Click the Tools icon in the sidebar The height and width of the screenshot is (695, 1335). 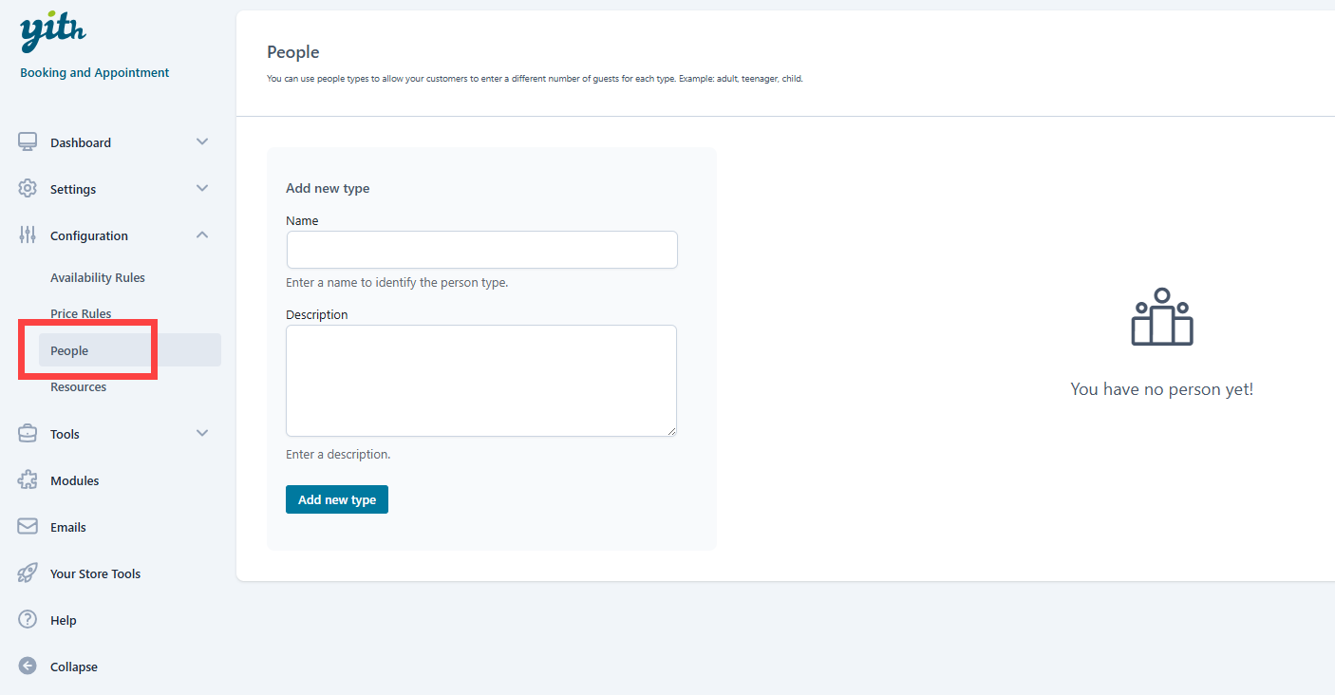point(28,433)
